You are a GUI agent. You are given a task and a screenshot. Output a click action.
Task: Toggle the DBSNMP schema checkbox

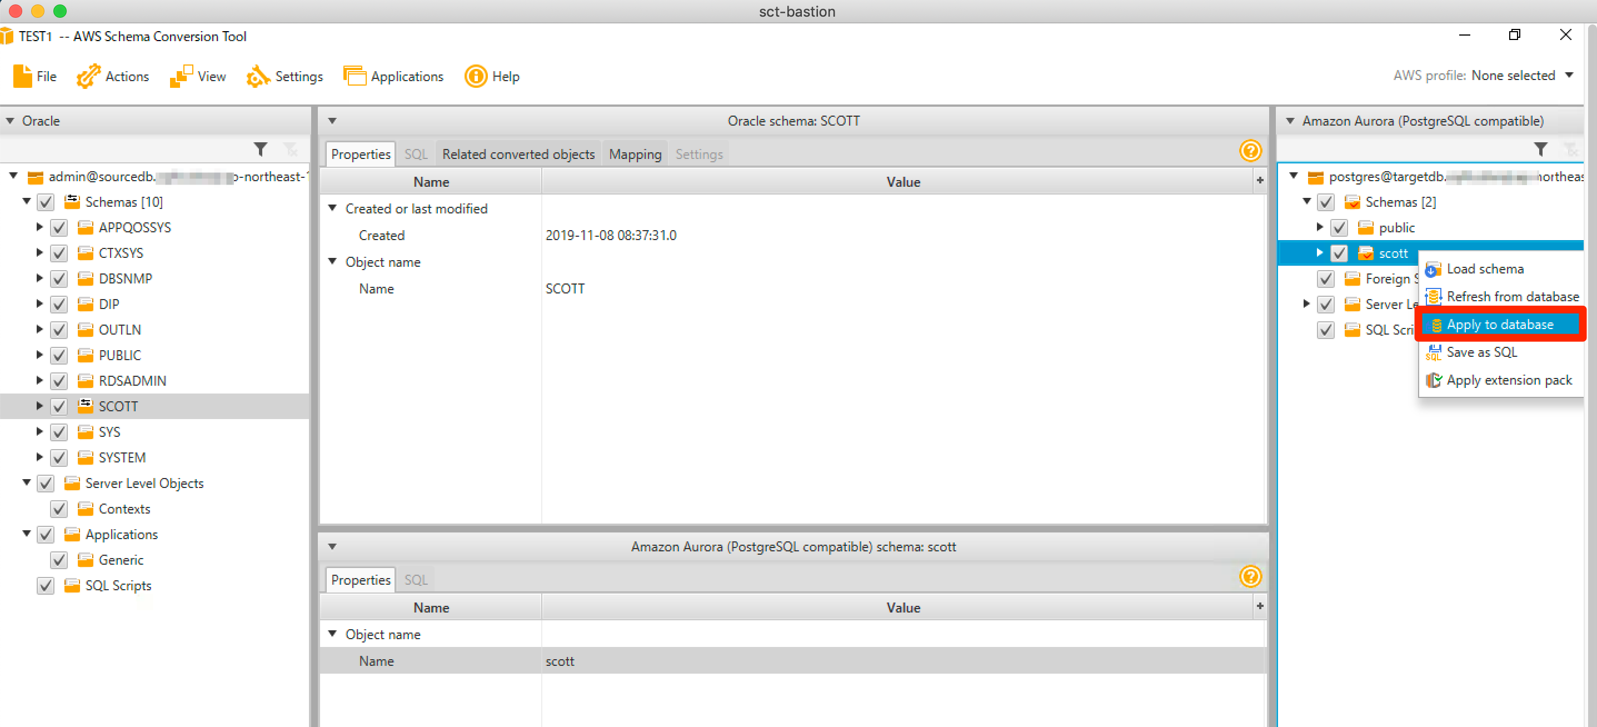click(x=58, y=278)
